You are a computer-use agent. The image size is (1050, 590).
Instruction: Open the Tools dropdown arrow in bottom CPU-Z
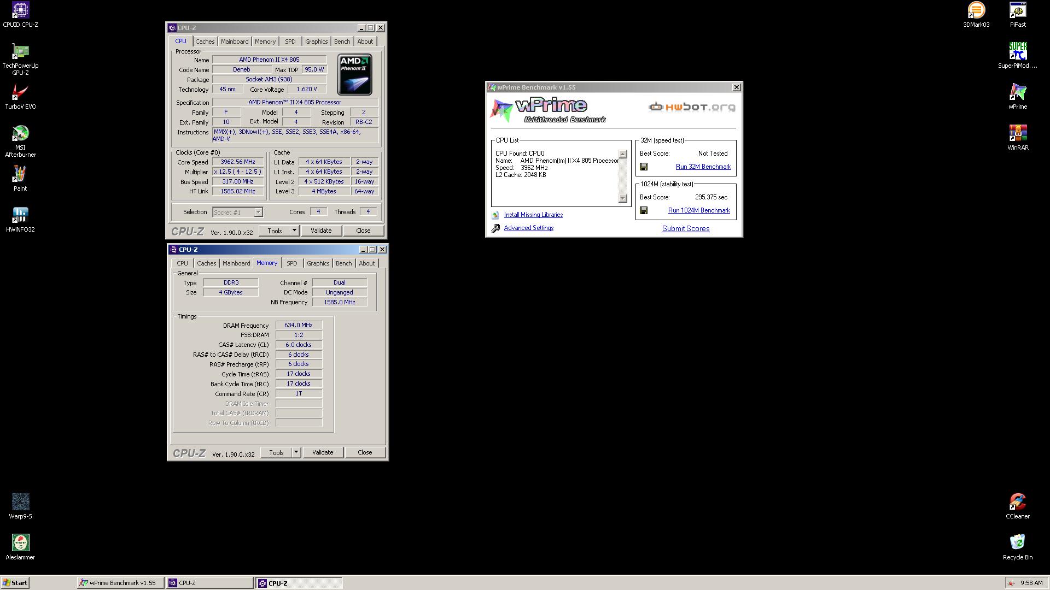[x=296, y=452]
